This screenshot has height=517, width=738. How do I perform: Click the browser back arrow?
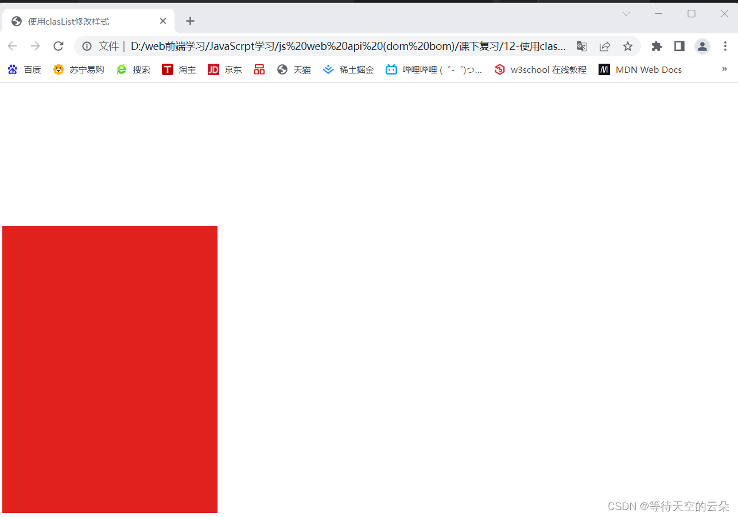12,46
